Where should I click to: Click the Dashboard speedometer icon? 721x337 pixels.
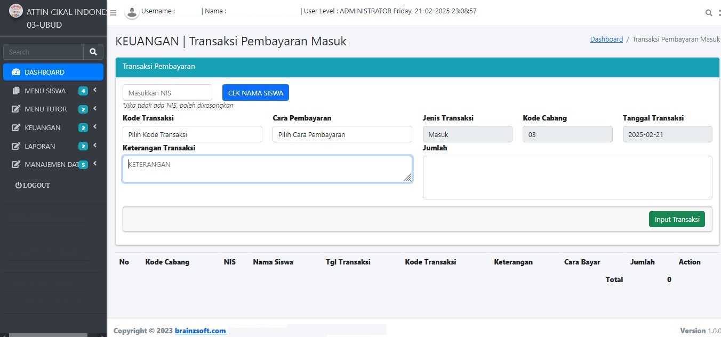(x=15, y=72)
